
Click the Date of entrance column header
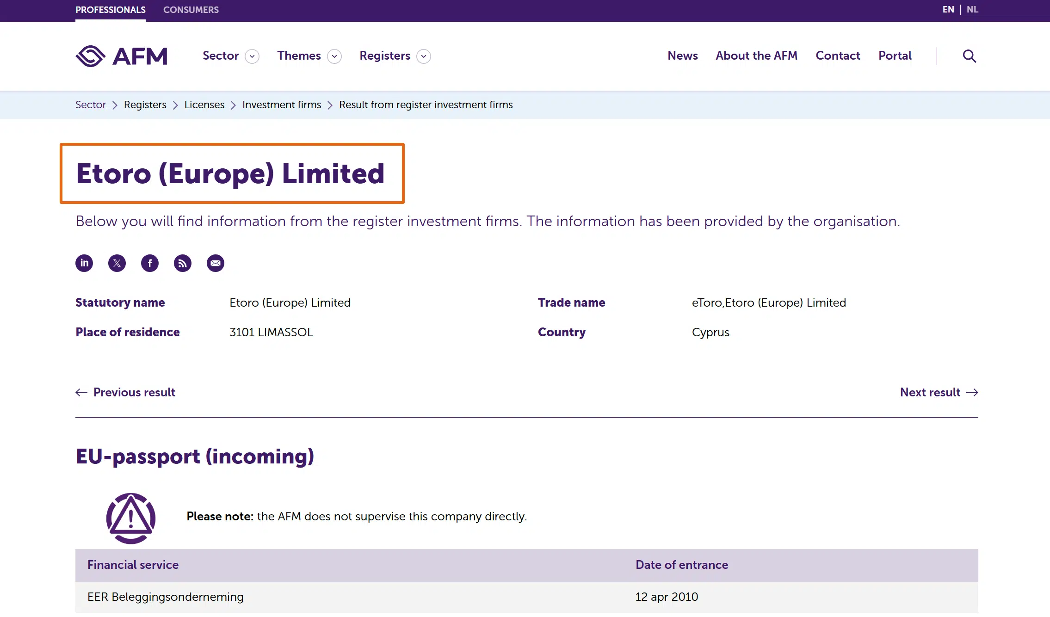click(x=682, y=565)
